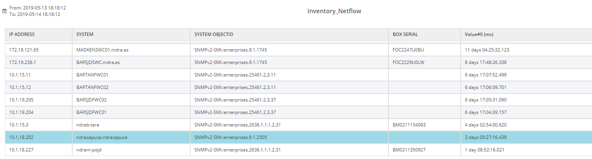Click value 3 days 05:27:16.439

486,137
